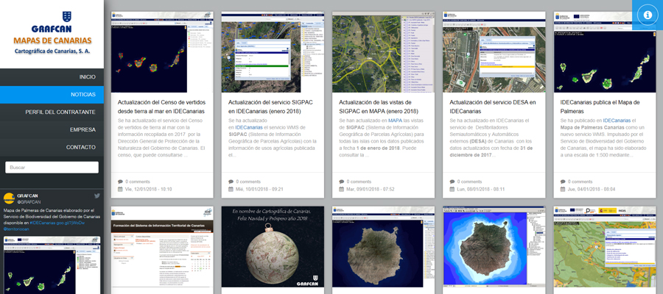Go to the INICIO menu item
The height and width of the screenshot is (294, 663).
tap(52, 77)
